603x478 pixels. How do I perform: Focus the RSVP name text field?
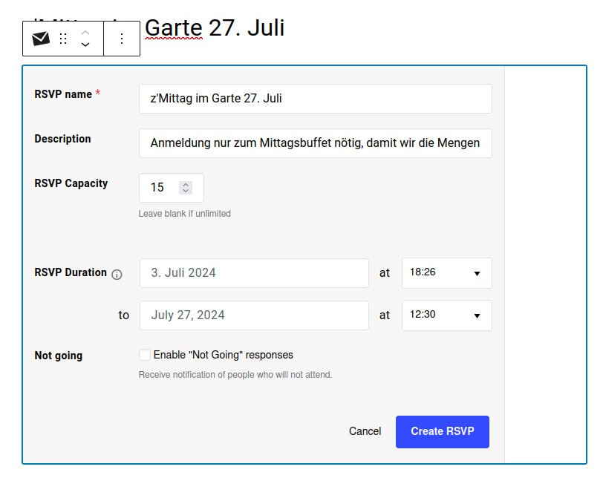tap(315, 99)
